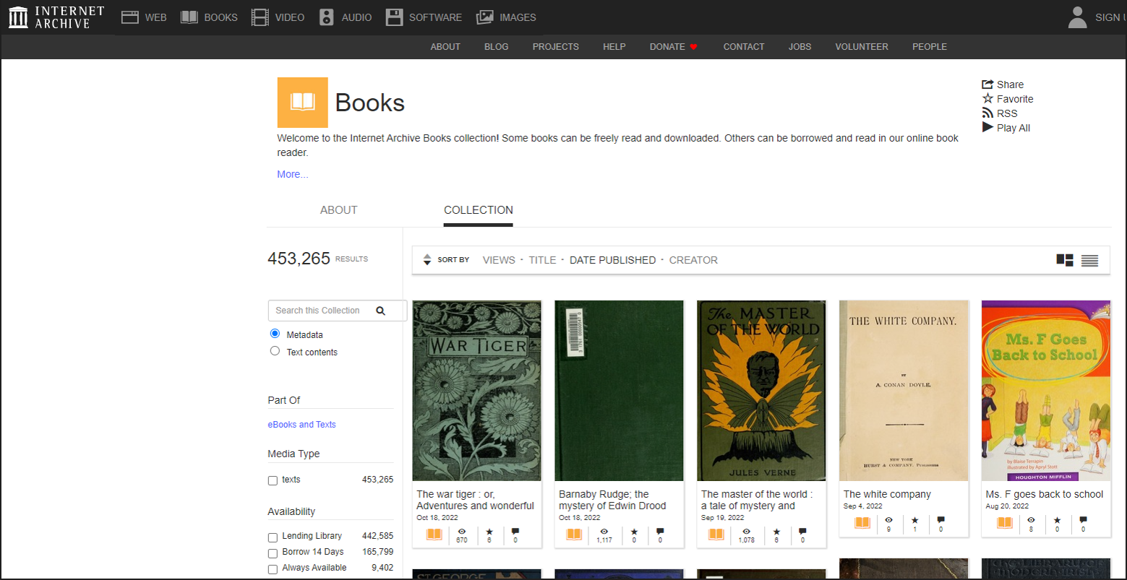Screen dimensions: 1127x580
Task: Click the More... description link
Action: coord(293,174)
